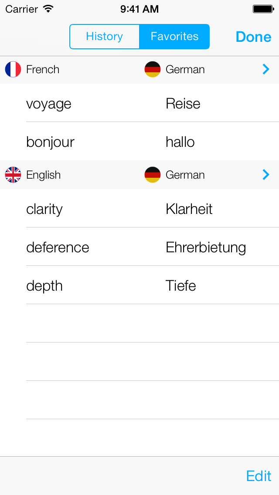Tap the Done button
This screenshot has height=495, width=279.
253,37
